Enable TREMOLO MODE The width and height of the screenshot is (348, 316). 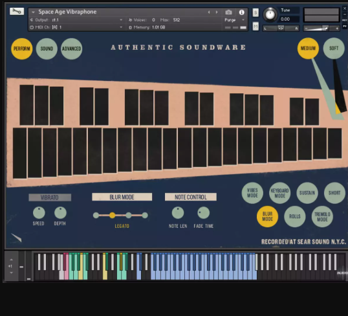tap(322, 216)
